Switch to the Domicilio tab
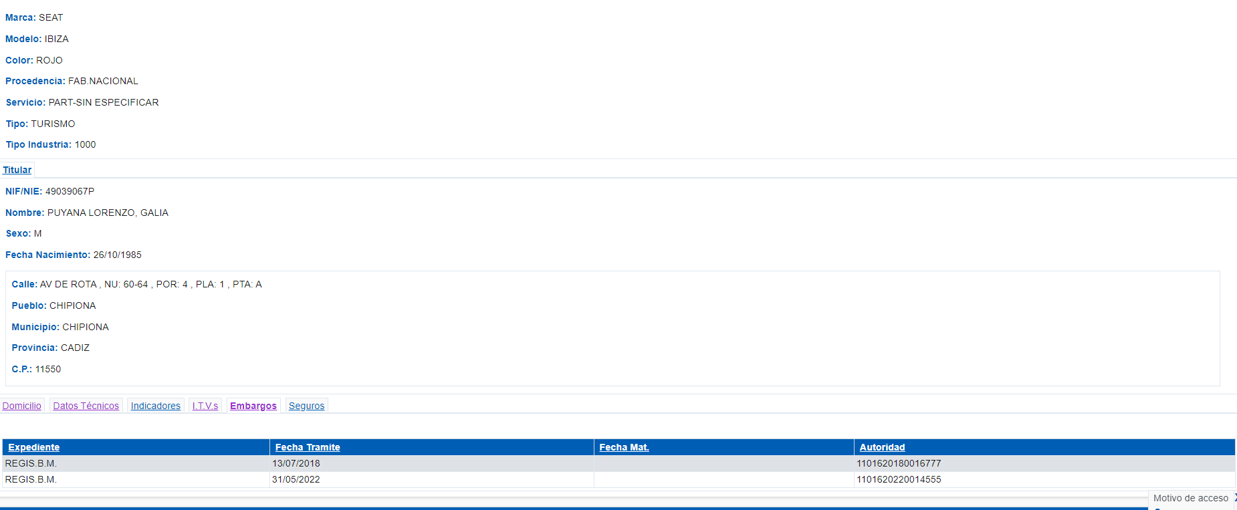This screenshot has width=1237, height=510. pos(22,406)
